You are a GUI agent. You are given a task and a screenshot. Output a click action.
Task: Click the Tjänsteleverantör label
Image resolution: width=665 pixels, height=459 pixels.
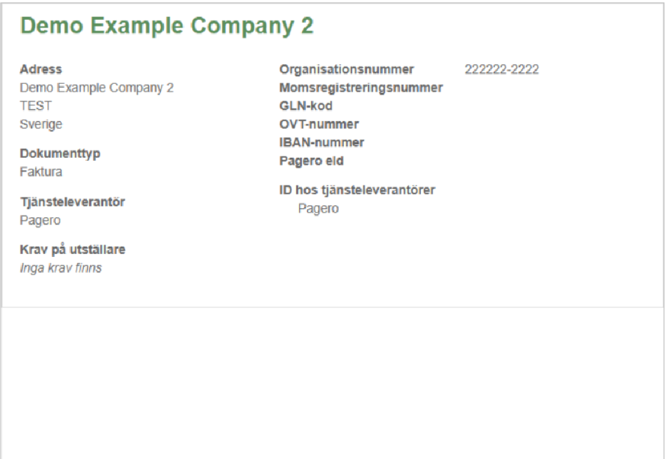click(72, 202)
